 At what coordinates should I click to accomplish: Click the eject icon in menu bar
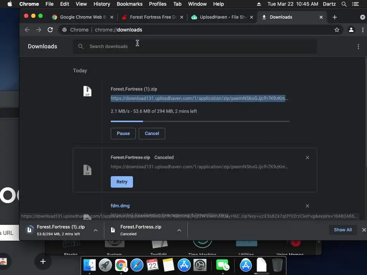(x=259, y=4)
